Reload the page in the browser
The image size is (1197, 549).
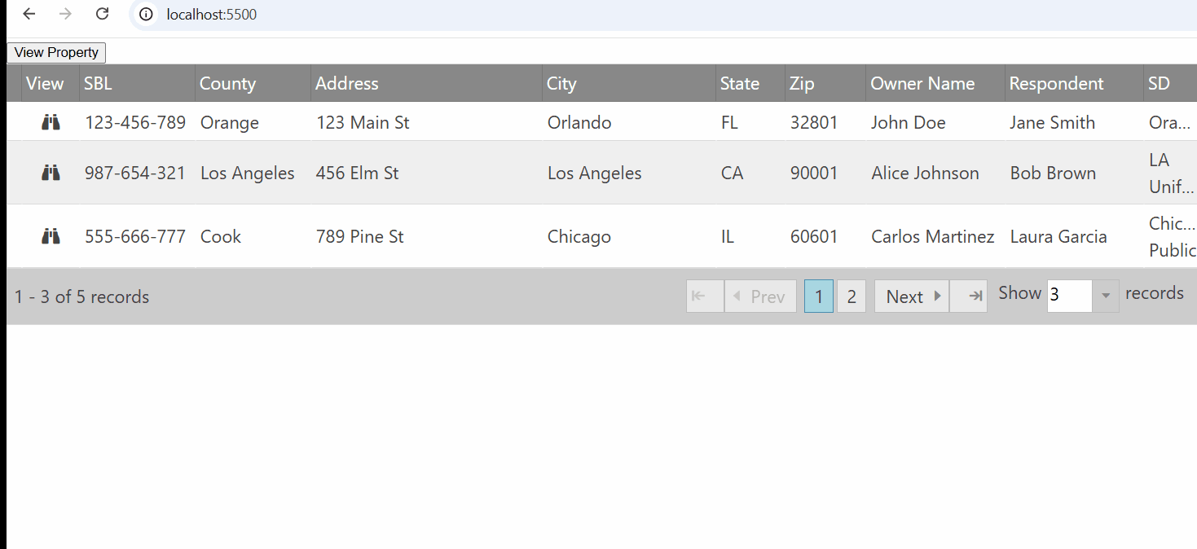tap(102, 14)
